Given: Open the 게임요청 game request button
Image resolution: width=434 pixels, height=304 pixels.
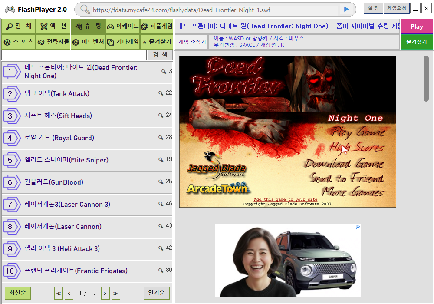Looking at the screenshot, I should 396,9.
